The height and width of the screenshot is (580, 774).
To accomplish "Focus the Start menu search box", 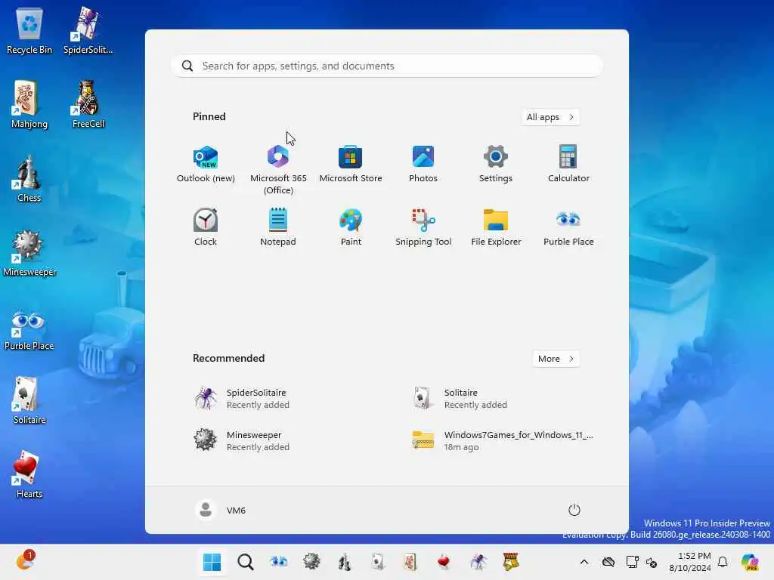I will pos(387,66).
